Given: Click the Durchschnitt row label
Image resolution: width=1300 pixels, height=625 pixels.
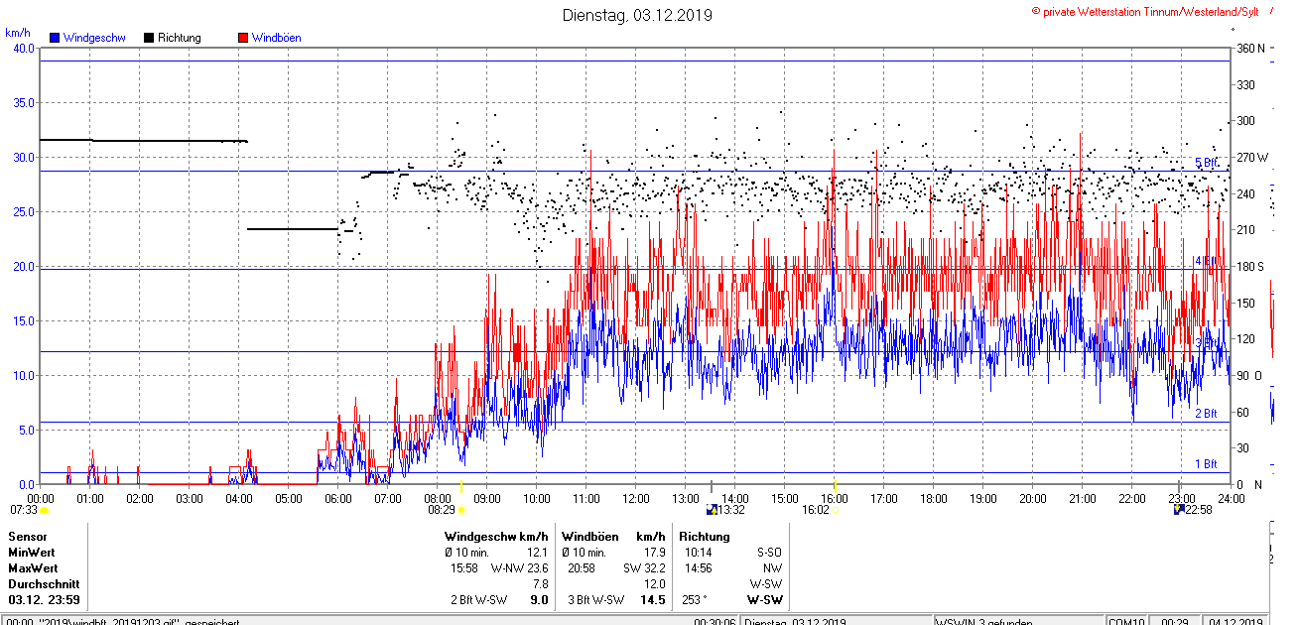Looking at the screenshot, I should coord(44,584).
